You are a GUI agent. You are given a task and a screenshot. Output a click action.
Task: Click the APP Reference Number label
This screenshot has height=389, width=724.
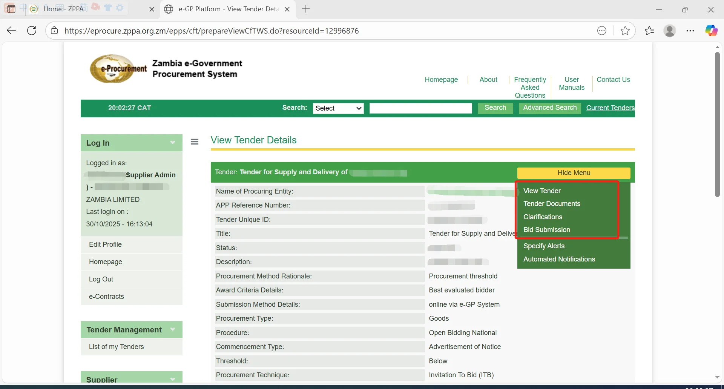click(253, 205)
